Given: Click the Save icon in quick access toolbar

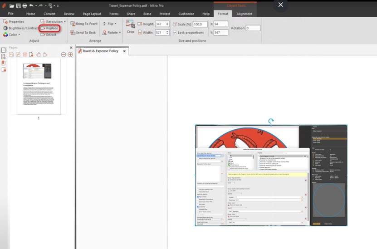Looking at the screenshot, I should tap(18, 5).
